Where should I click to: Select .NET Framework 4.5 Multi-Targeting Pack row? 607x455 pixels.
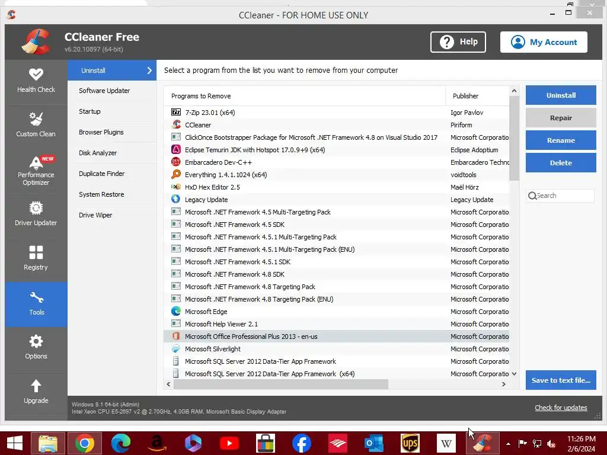pyautogui.click(x=337, y=212)
